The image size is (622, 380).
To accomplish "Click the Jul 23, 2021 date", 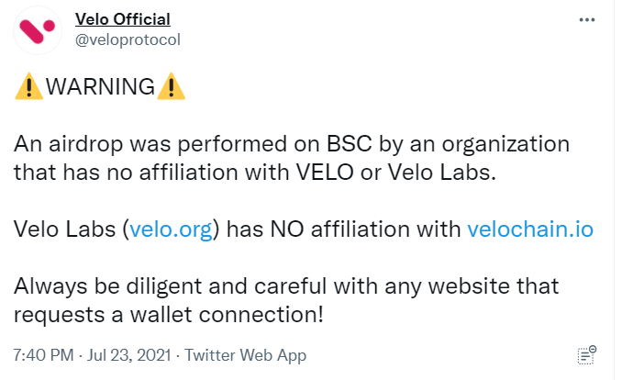I will 134,355.
